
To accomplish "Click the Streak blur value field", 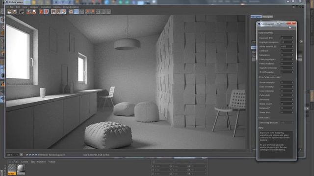I will (287, 112).
